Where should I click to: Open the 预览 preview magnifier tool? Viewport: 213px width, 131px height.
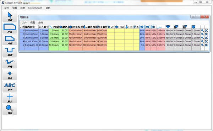(10, 110)
